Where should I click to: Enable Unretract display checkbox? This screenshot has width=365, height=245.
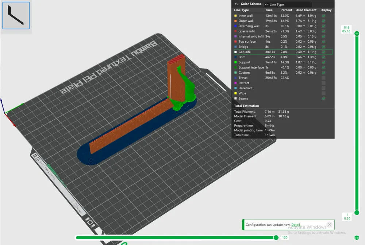323,88
